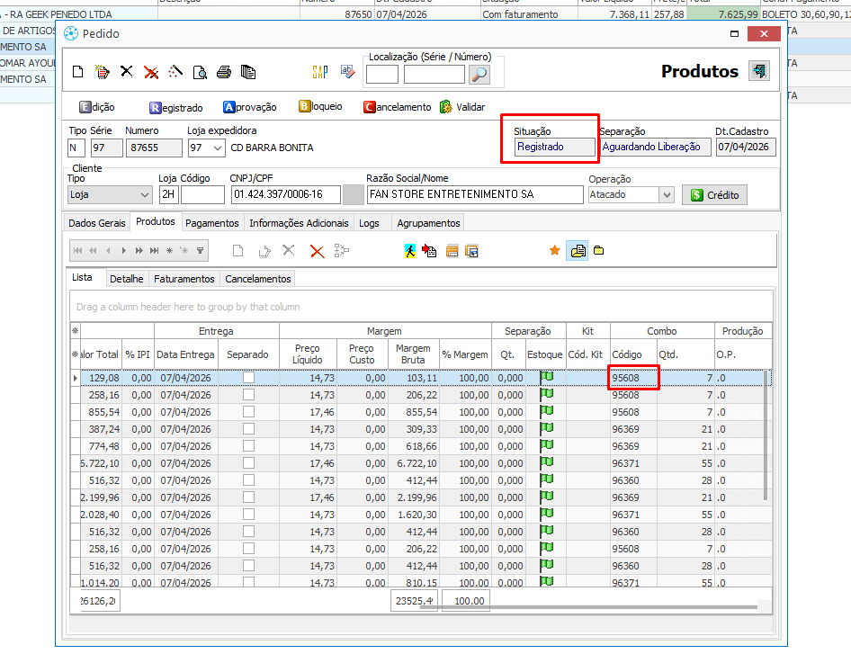
Task: Open the print preview magnifier icon
Action: tap(200, 72)
